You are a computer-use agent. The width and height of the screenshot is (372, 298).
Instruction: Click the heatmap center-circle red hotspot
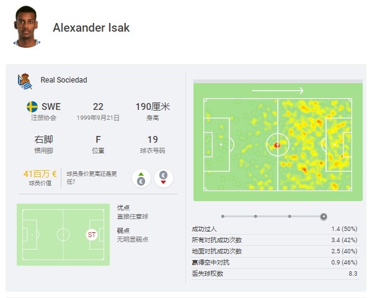pyautogui.click(x=277, y=145)
